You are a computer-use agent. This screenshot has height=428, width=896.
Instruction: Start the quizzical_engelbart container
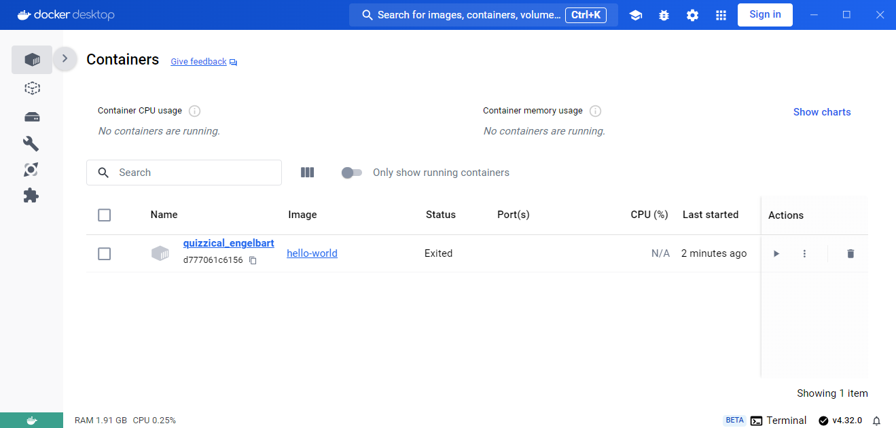coord(776,253)
